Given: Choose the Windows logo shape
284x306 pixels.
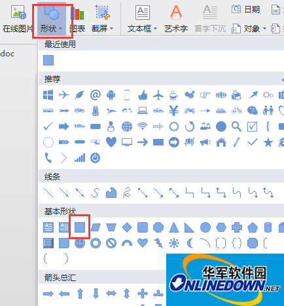Looking at the screenshot, I should pos(48,95).
